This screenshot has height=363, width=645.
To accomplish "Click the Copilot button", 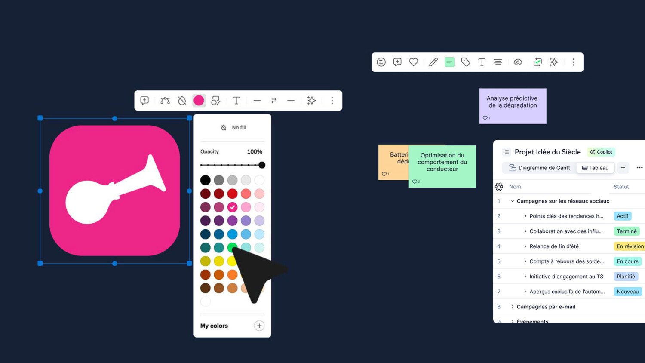I will (601, 152).
